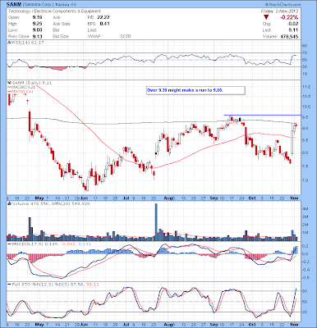Click the SCTR label
Screen dimensions: 317x328
(x=126, y=36)
